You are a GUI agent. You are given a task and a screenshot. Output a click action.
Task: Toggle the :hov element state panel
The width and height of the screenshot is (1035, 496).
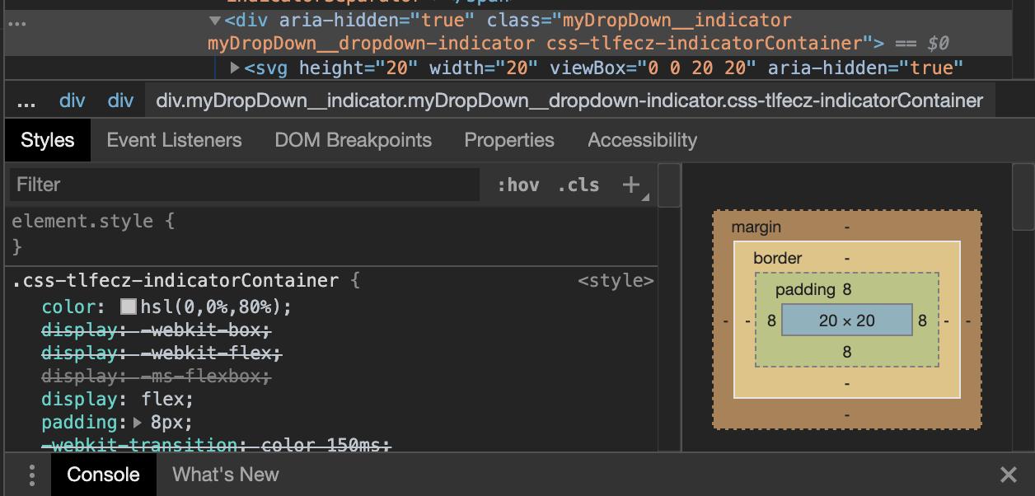(x=518, y=185)
